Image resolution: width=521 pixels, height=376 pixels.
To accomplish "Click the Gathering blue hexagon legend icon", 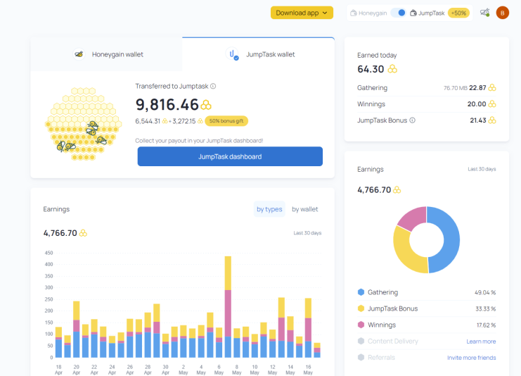I will coord(361,292).
